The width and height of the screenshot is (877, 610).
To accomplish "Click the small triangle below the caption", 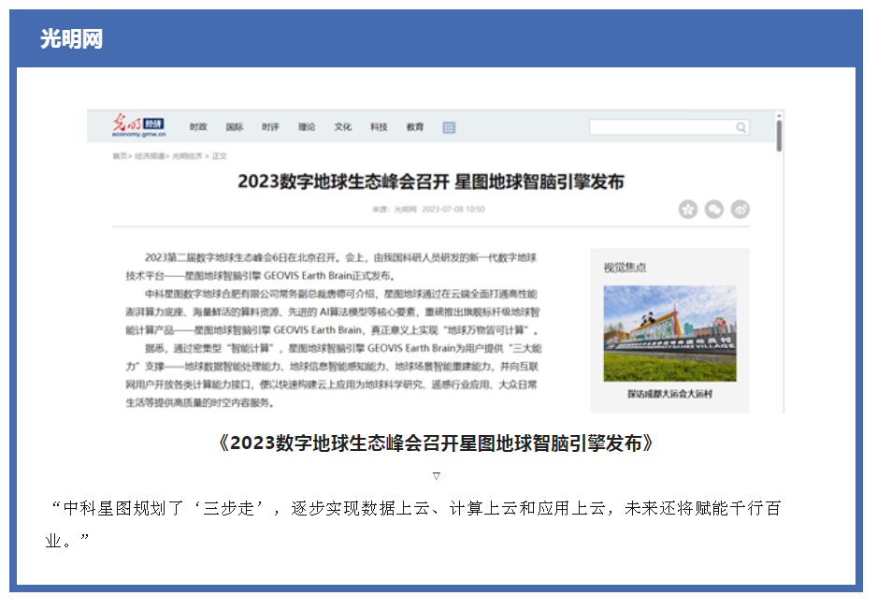I will point(437,475).
